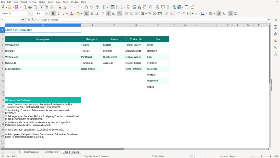Insert special character omega icon
280x158 pixels.
tap(151, 7)
